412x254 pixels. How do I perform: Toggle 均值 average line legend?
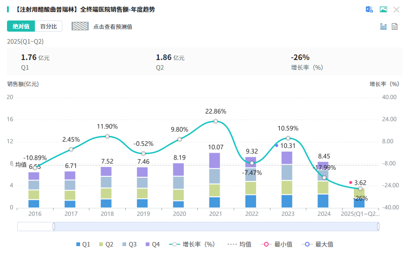[x=239, y=244]
